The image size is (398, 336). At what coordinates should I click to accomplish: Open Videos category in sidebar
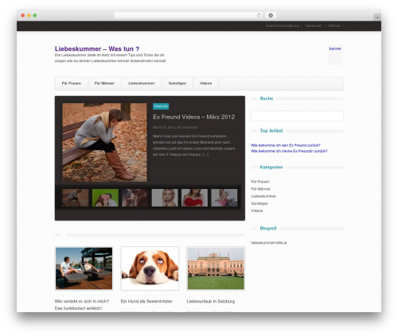257,210
